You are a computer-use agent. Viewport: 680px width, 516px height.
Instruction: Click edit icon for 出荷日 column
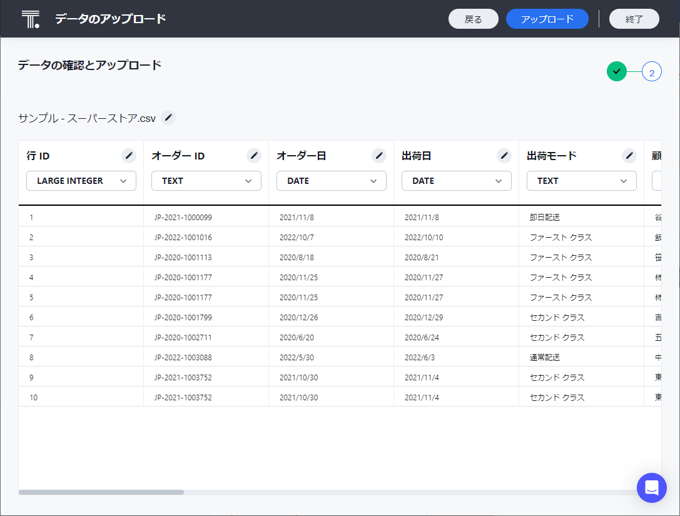pos(504,156)
